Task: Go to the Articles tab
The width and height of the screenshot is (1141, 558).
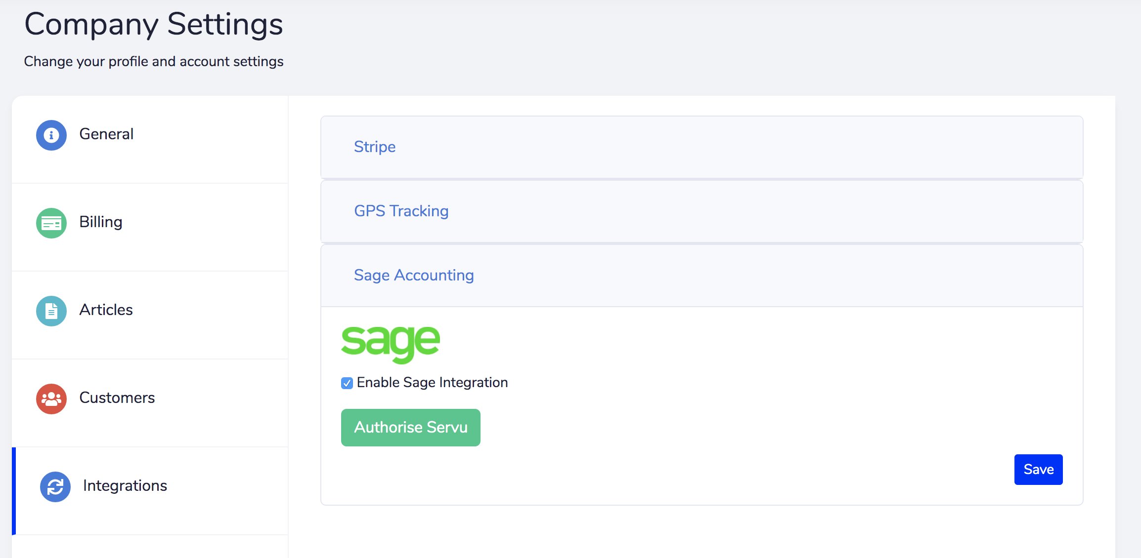Action: (150, 315)
